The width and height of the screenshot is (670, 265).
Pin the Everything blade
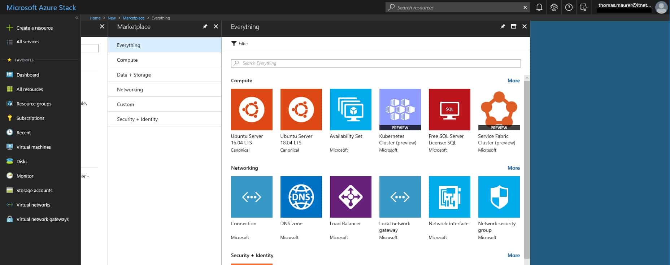[503, 26]
